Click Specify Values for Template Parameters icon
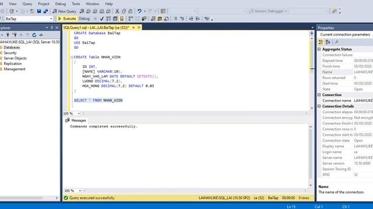 pyautogui.click(x=207, y=19)
